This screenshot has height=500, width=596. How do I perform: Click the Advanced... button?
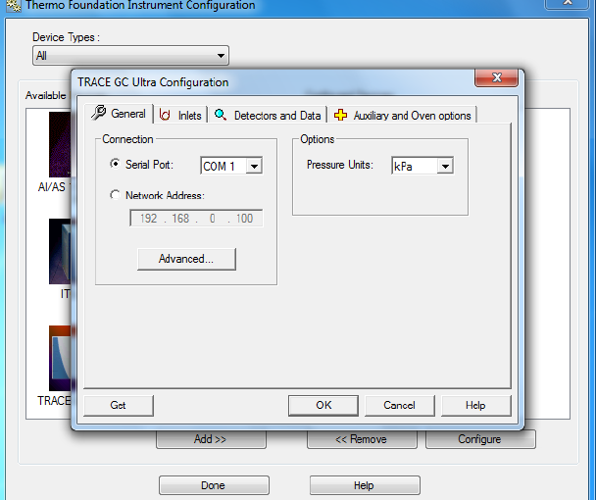coord(186,259)
